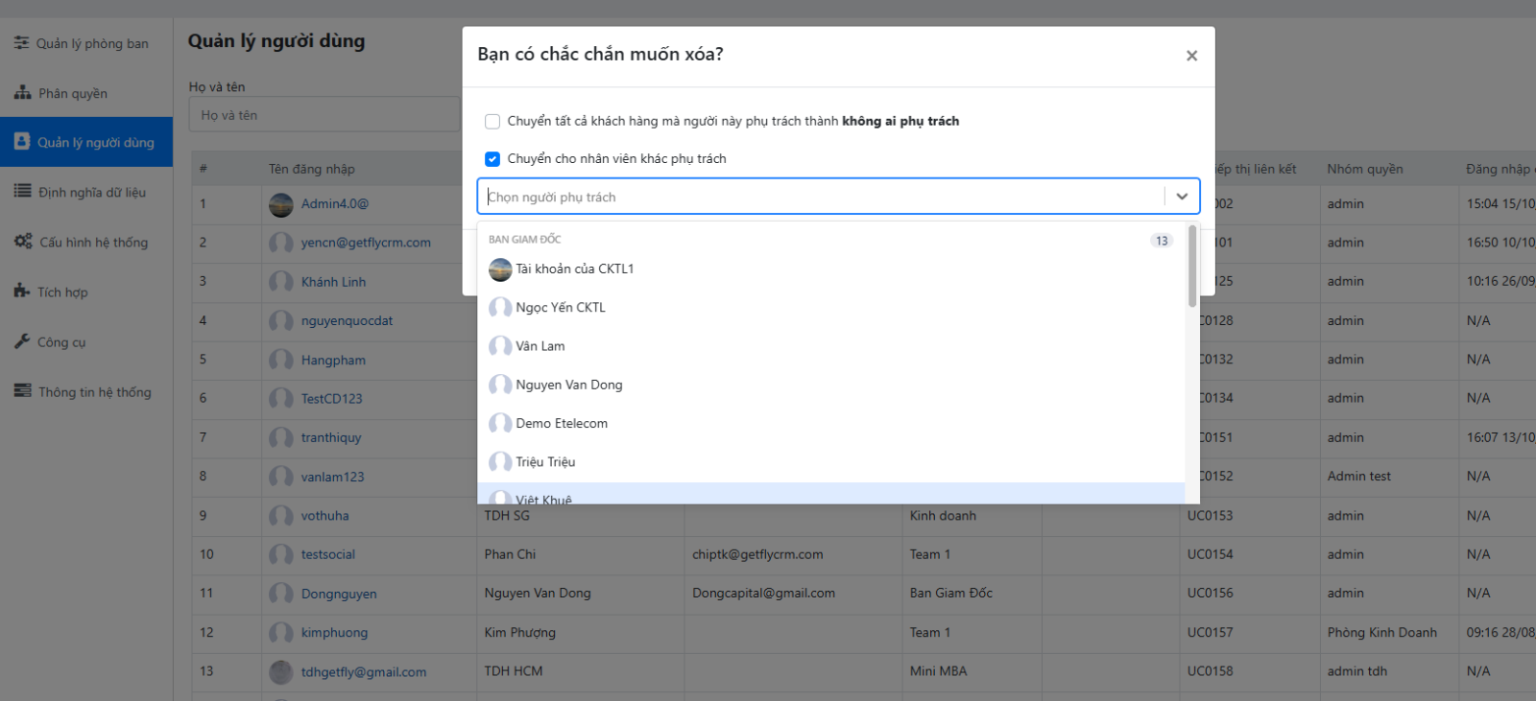Click avatar of Tài khoản của CKTL1

(x=500, y=269)
